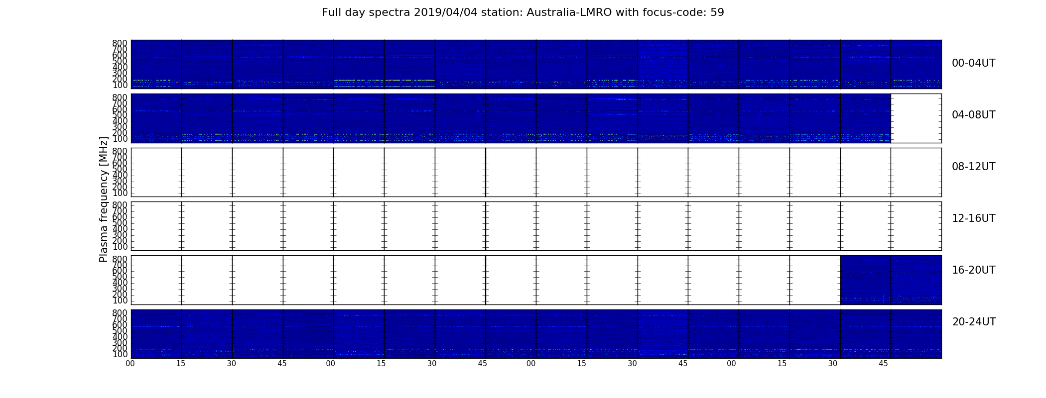Click the empty 08-12UT spectrum panel

pyautogui.click(x=536, y=172)
